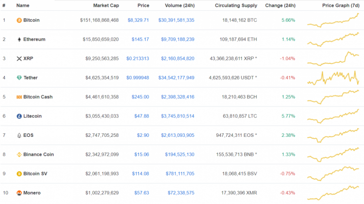The height and width of the screenshot is (204, 364).
Task: Click Bitcoin market cap $151,168,868,468
Action: click(x=99, y=20)
